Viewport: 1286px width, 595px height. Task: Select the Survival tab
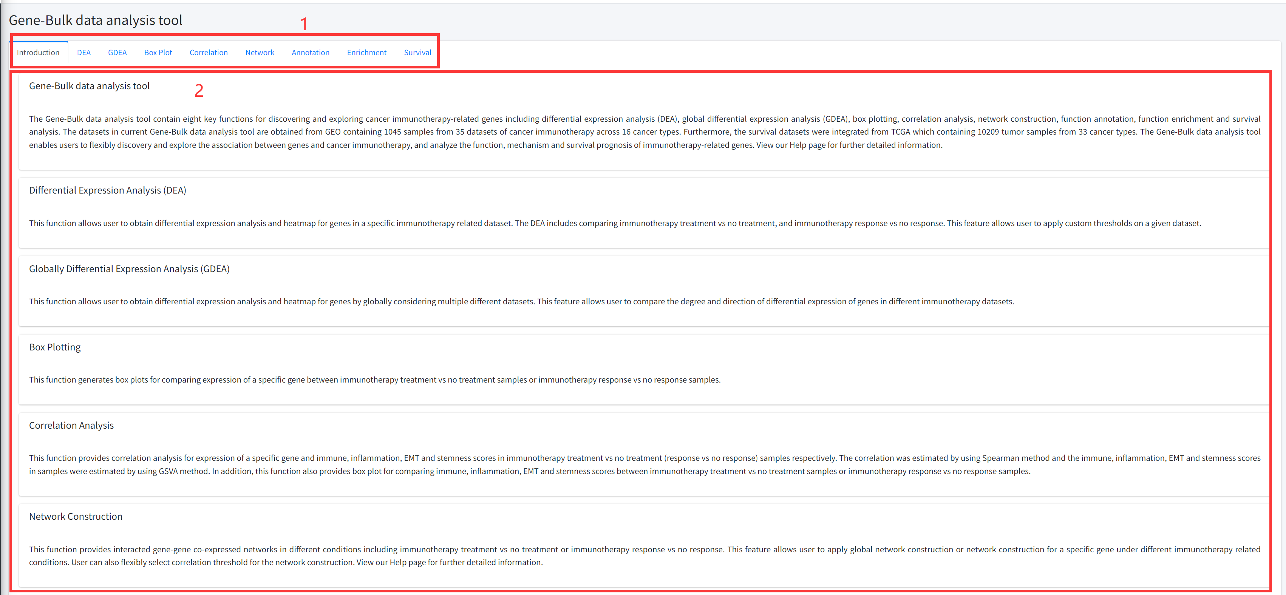(417, 53)
